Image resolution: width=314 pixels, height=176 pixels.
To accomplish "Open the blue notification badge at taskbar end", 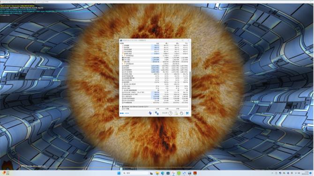I will [x=311, y=173].
